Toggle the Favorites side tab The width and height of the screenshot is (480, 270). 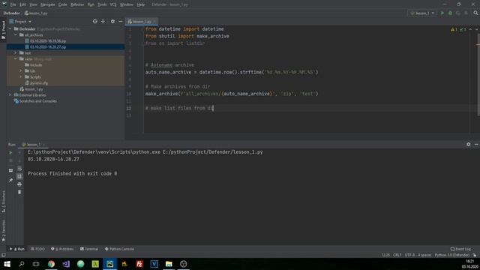click(3, 230)
